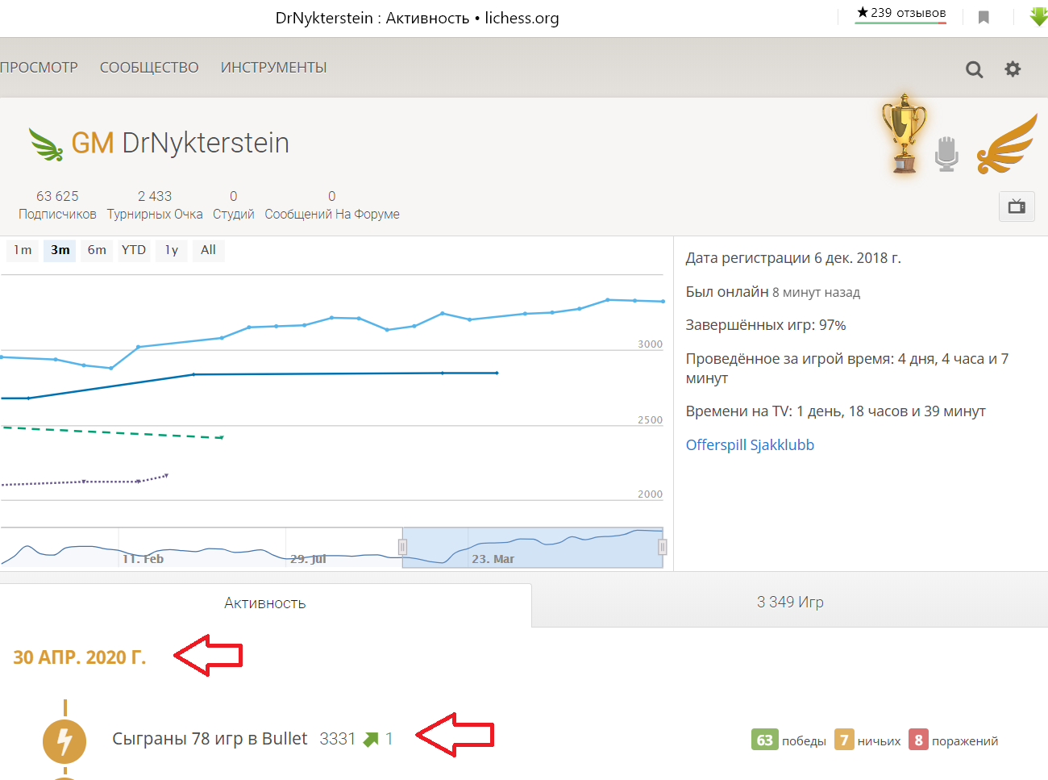
Task: Click the golden trophy icon
Action: point(904,134)
